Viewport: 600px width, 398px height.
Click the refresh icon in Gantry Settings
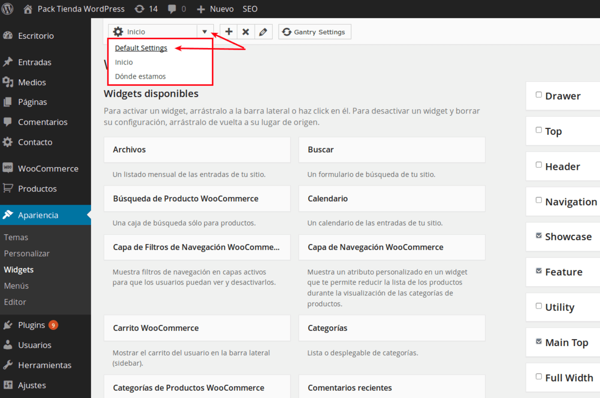(286, 32)
